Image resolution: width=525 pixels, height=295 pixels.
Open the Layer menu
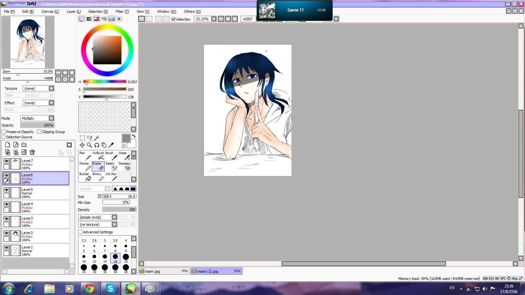point(73,11)
